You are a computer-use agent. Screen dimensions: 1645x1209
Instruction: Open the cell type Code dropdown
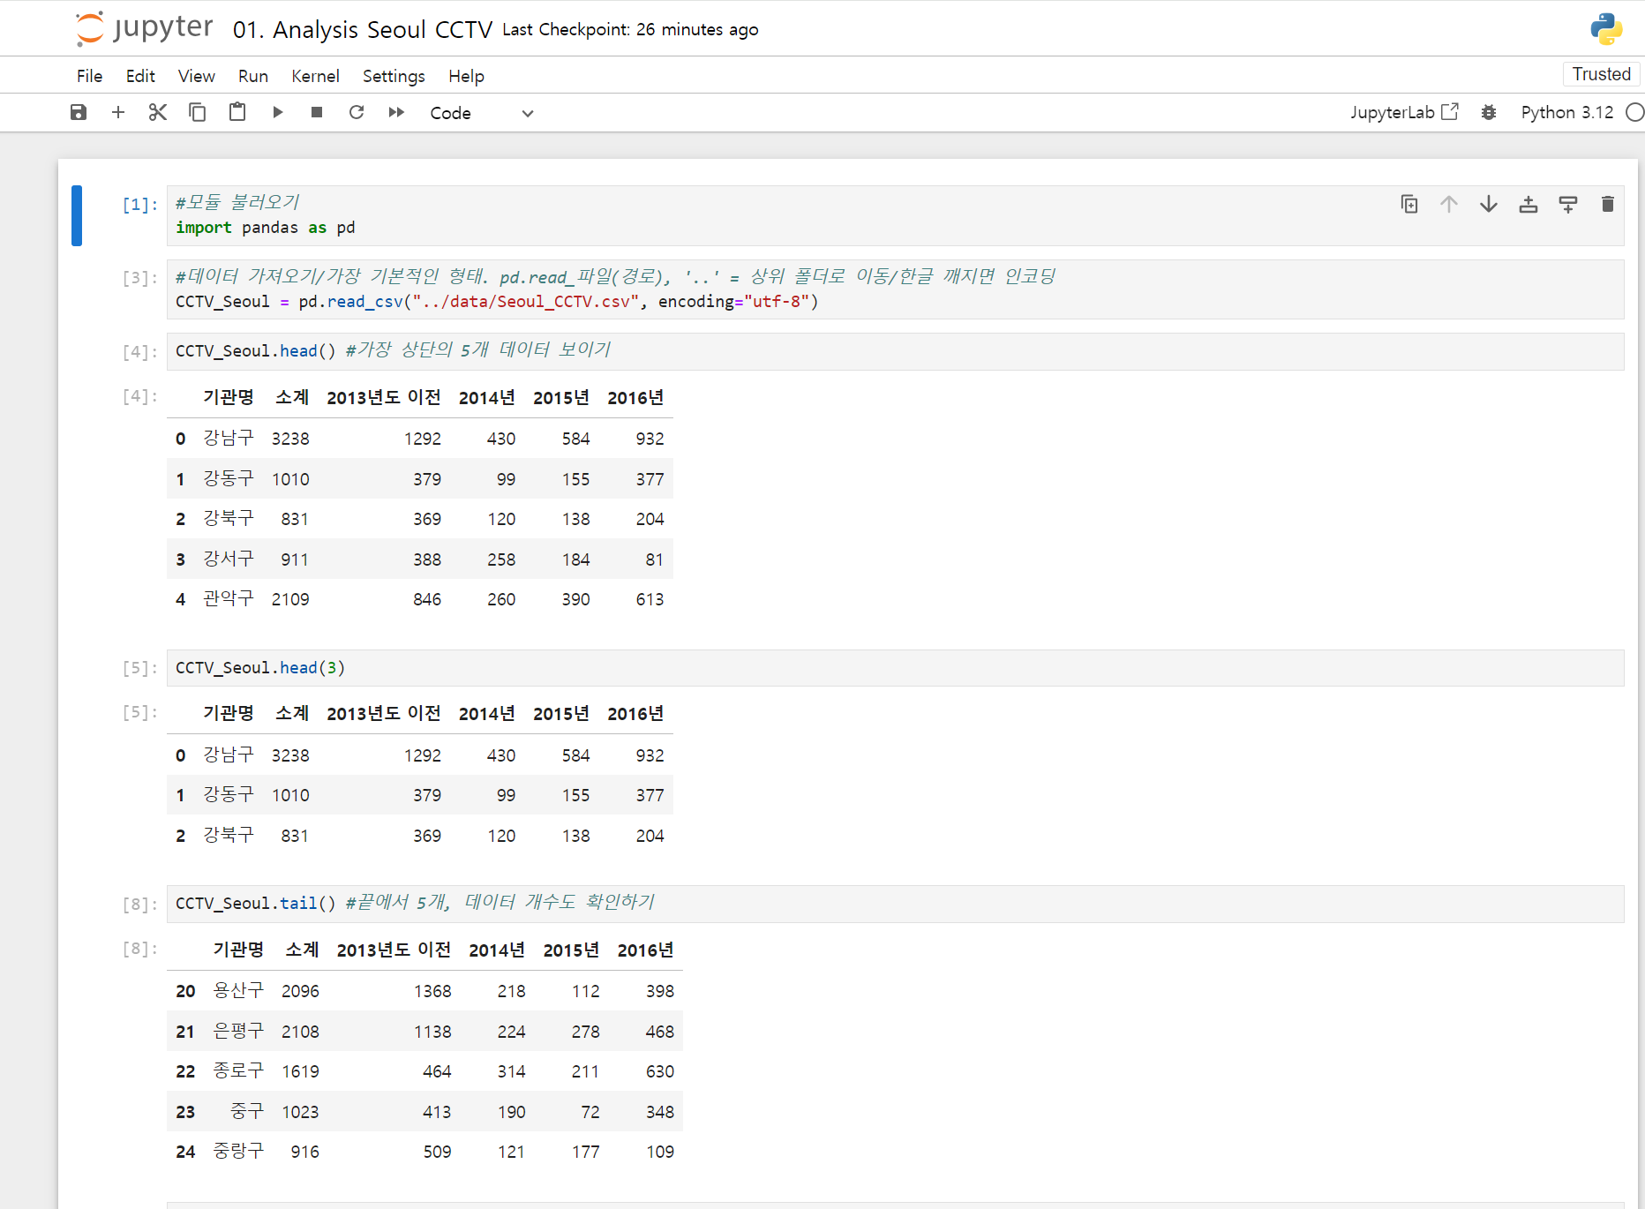point(482,113)
